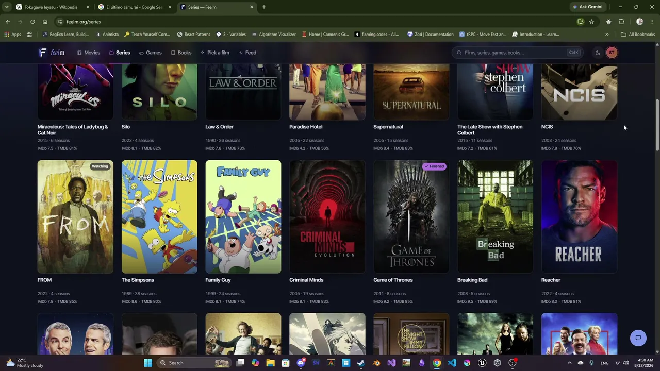
Task: Open the Chrome three-dot menu
Action: point(652,22)
